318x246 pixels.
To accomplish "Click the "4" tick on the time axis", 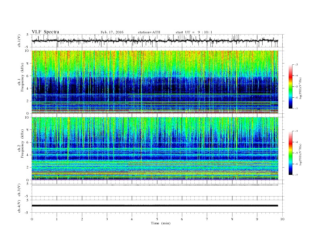I will (132, 219).
